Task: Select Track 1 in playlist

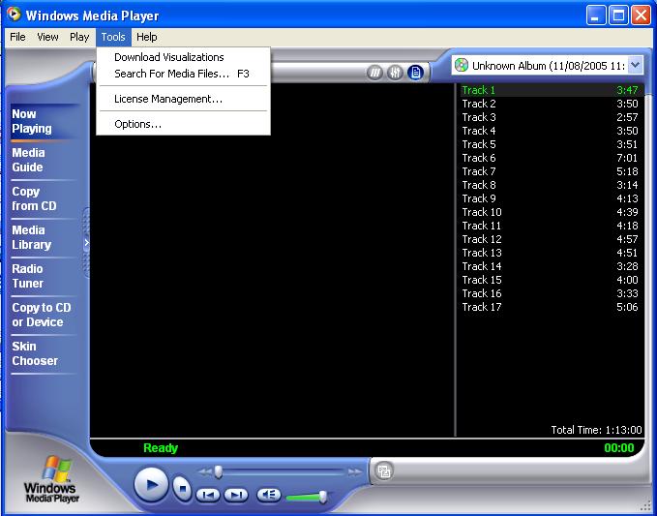Action: pos(551,90)
